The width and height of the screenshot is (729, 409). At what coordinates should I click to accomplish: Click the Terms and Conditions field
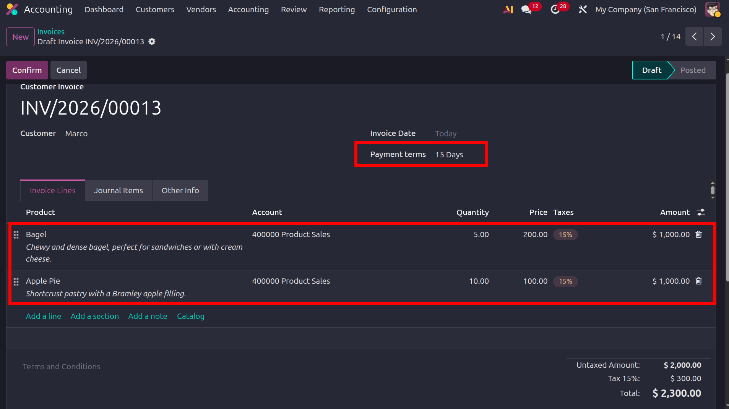pos(61,367)
